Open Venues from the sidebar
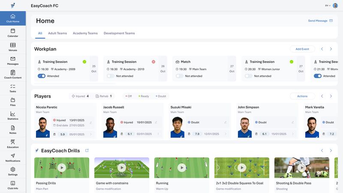343x193 pixels. pos(13,47)
